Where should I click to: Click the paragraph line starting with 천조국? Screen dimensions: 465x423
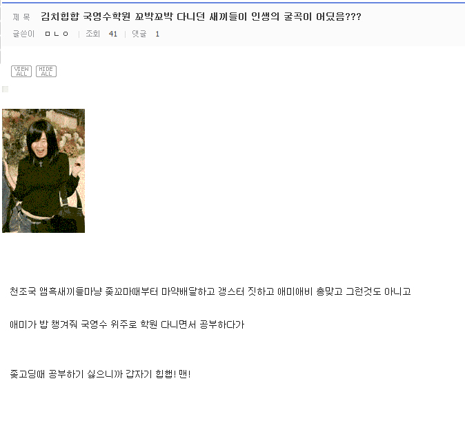(210, 291)
